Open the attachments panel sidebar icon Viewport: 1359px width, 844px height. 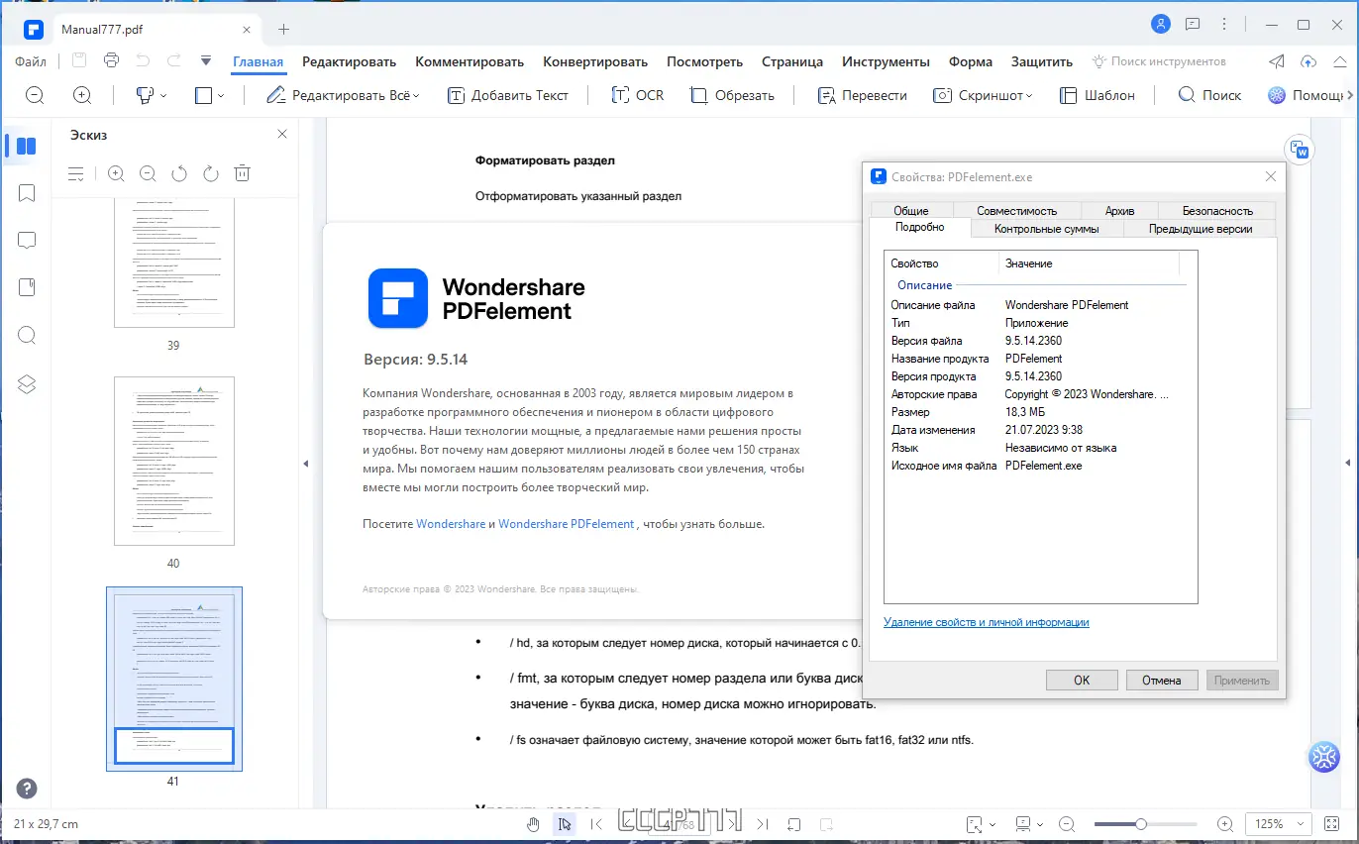27,287
